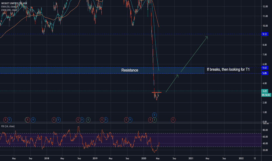
Task: Select the earnings marker near Sep 2018
Action: [78, 119]
